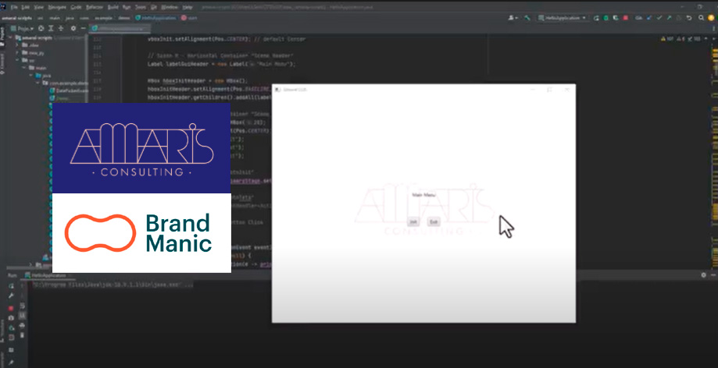This screenshot has height=368, width=718.
Task: Collapse the main folder
Action: click(23, 68)
